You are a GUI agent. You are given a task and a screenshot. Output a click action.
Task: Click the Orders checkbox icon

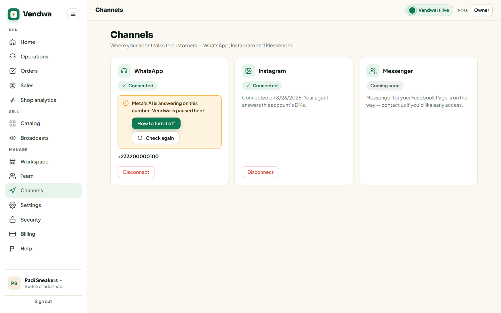pyautogui.click(x=13, y=71)
